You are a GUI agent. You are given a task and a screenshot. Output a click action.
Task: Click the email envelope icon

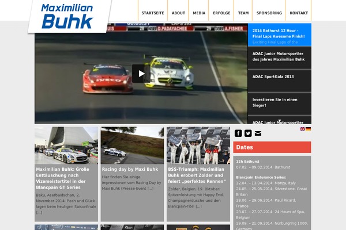click(x=258, y=133)
